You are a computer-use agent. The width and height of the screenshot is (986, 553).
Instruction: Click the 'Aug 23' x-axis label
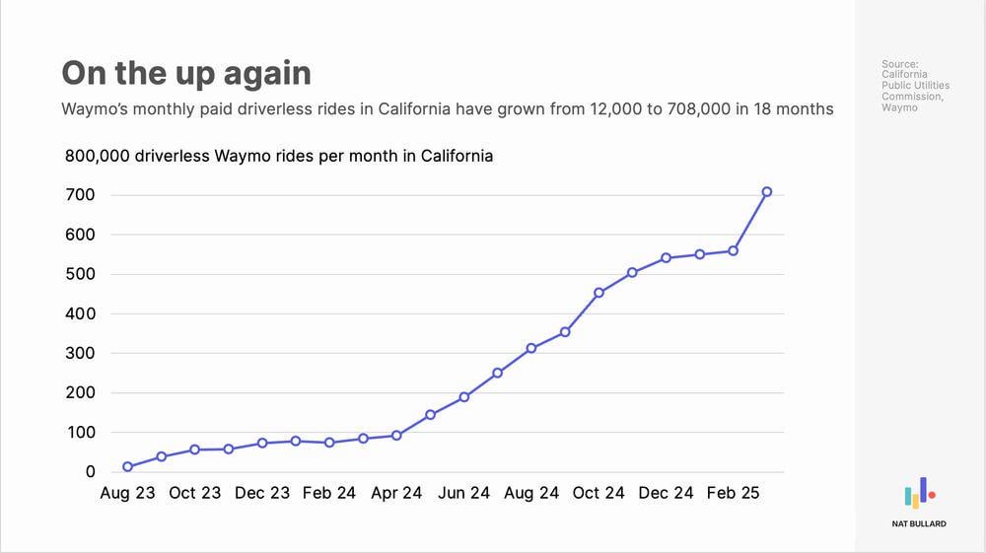pos(127,493)
